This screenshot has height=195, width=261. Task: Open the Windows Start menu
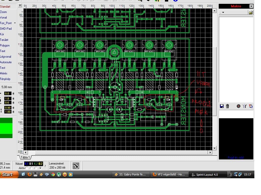(x=9, y=174)
